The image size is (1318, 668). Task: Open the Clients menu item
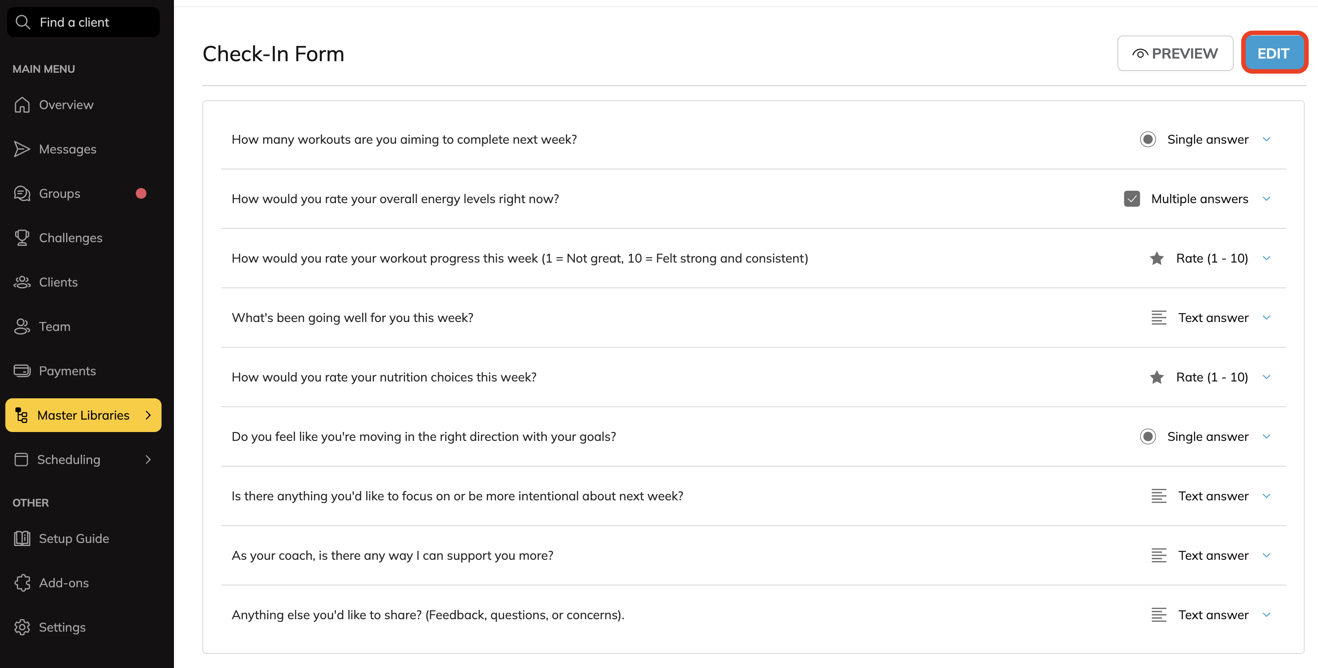click(x=58, y=283)
